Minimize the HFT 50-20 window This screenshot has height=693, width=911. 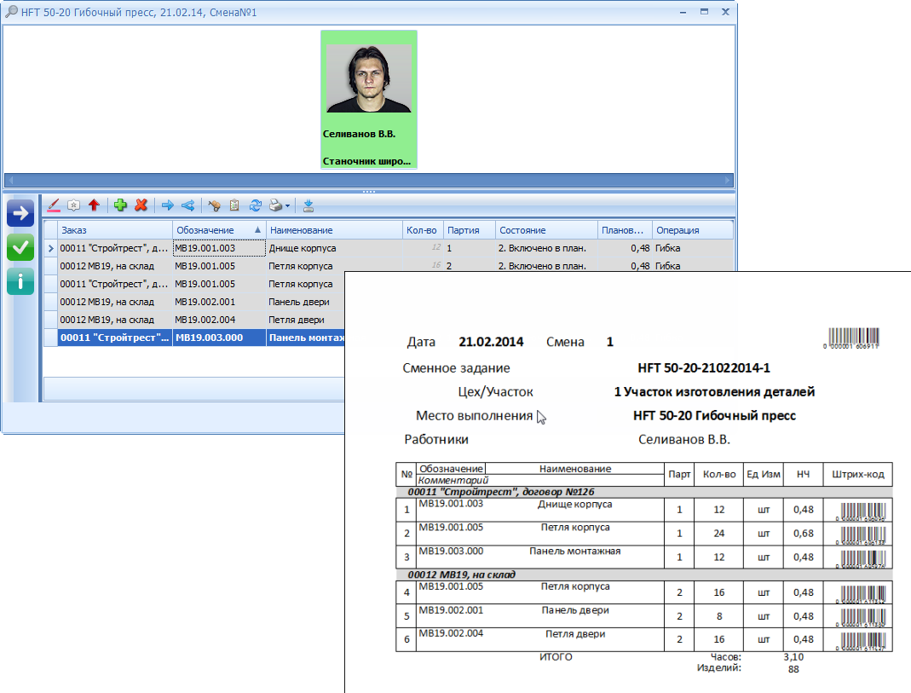(x=683, y=12)
